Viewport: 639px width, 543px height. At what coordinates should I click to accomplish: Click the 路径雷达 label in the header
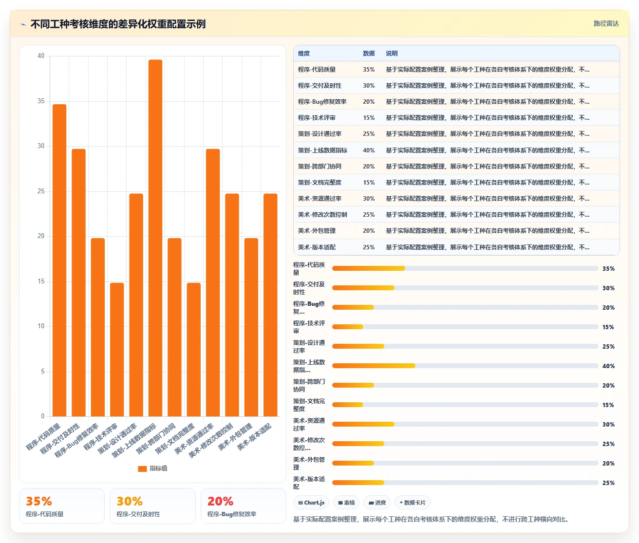pyautogui.click(x=606, y=23)
